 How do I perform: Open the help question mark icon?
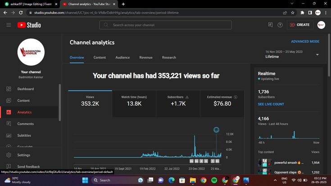(x=280, y=25)
